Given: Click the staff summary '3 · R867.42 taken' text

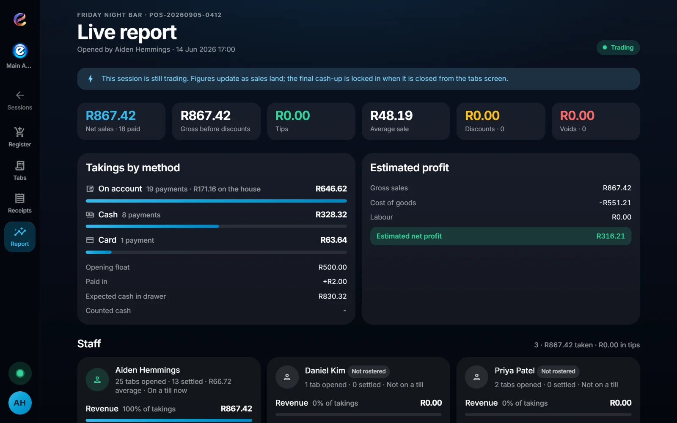Looking at the screenshot, I should pos(563,345).
